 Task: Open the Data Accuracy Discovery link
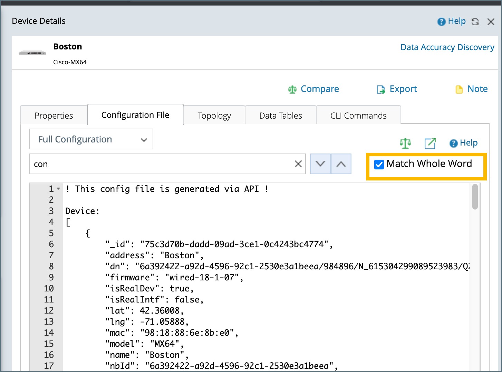pos(447,47)
